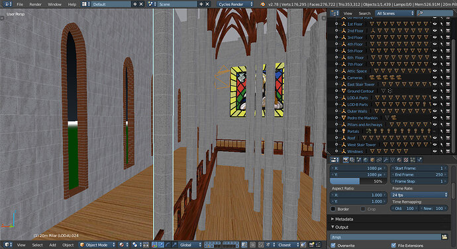Delete the Default screen layout
457x249 pixels.
click(141, 5)
